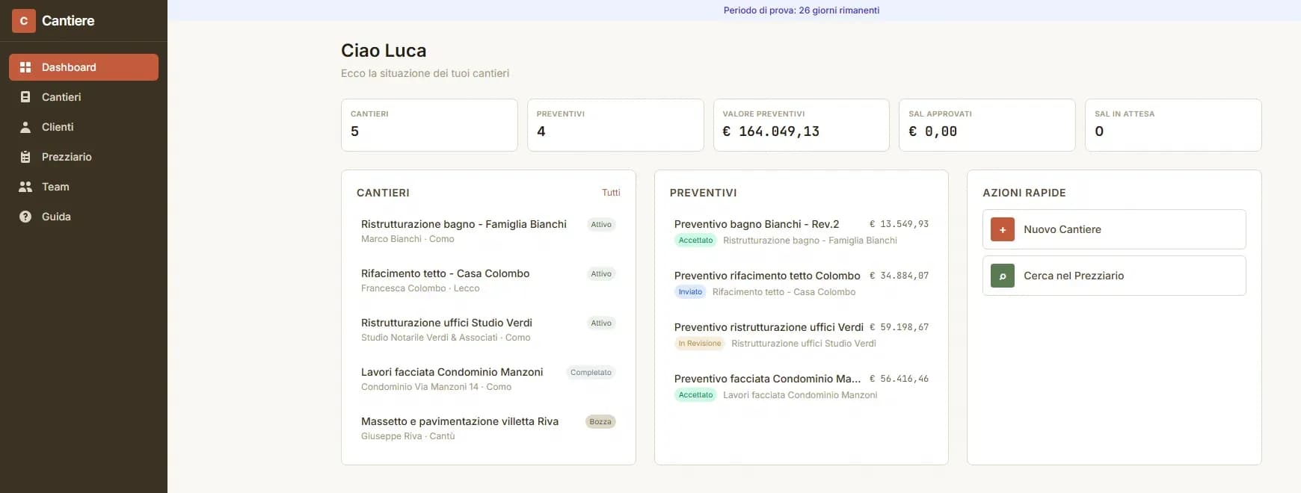Open the Clienti section

[84, 127]
